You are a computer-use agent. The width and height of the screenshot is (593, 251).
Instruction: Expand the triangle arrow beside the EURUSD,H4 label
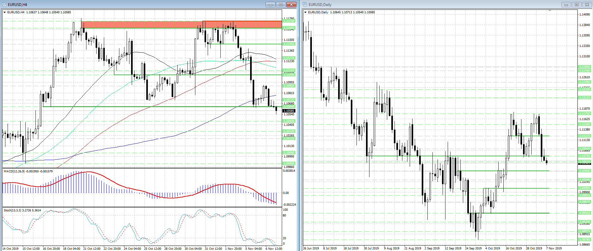click(x=4, y=12)
